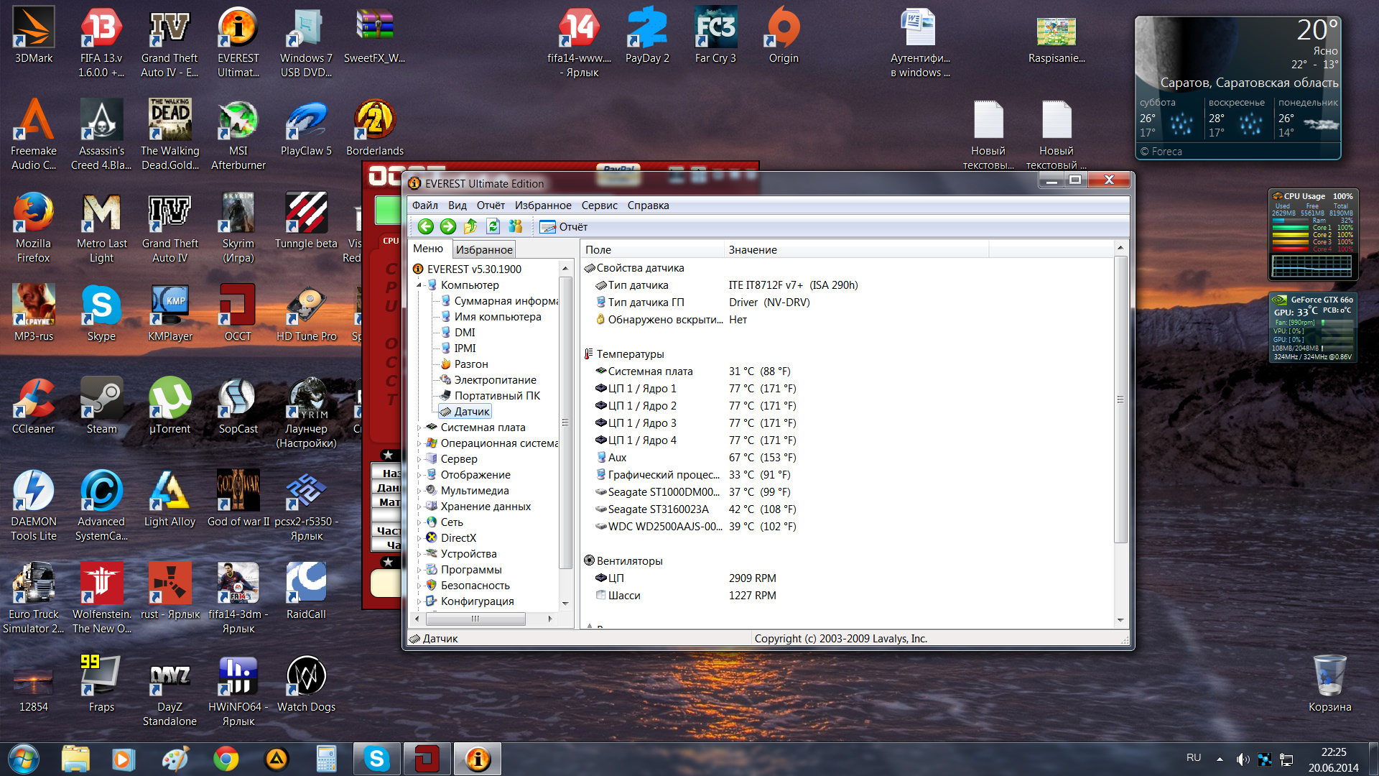
Task: Switch to the Избранное tab
Action: click(x=484, y=249)
